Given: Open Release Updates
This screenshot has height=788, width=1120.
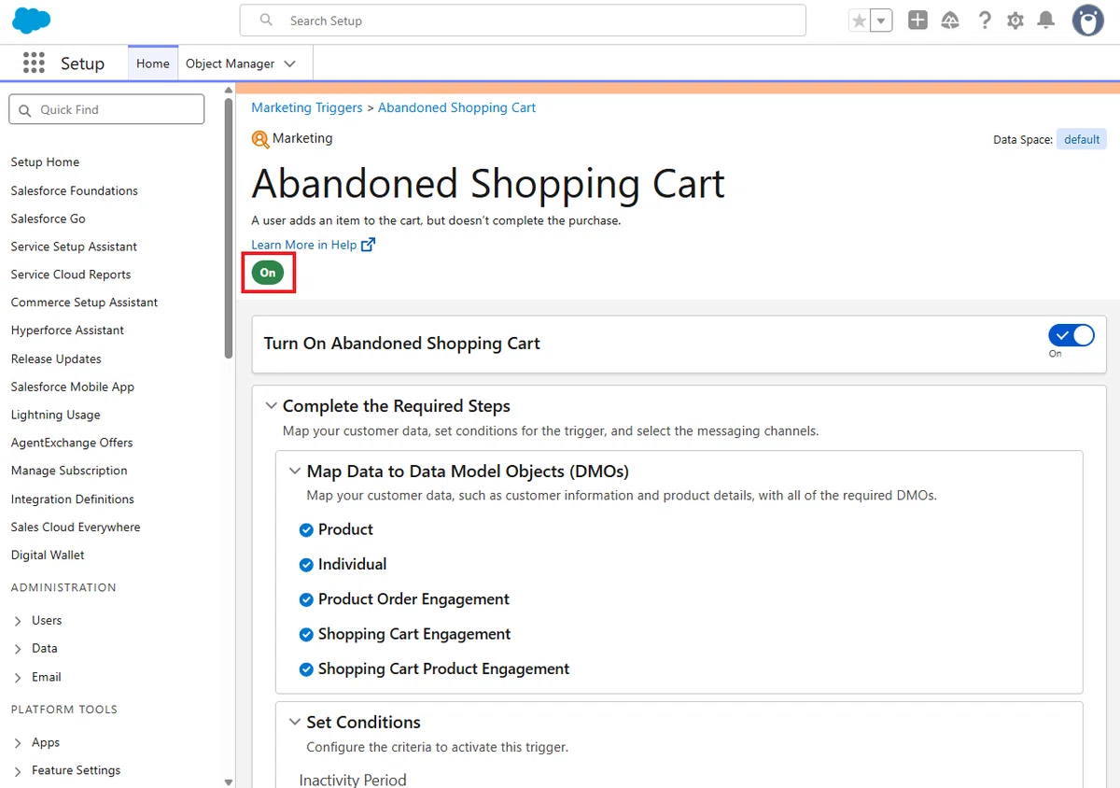Looking at the screenshot, I should click(56, 359).
